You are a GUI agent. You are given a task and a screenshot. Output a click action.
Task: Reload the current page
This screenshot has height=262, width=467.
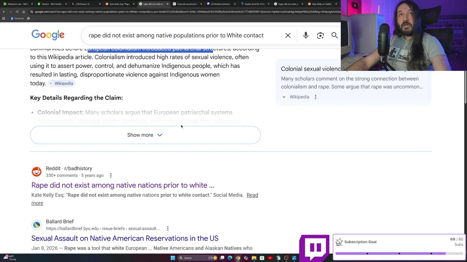[17, 12]
